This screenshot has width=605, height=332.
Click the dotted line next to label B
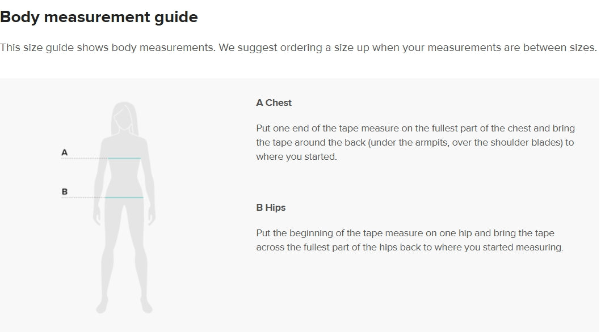point(84,198)
